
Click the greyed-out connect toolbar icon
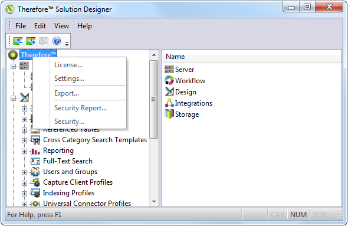coord(44,41)
